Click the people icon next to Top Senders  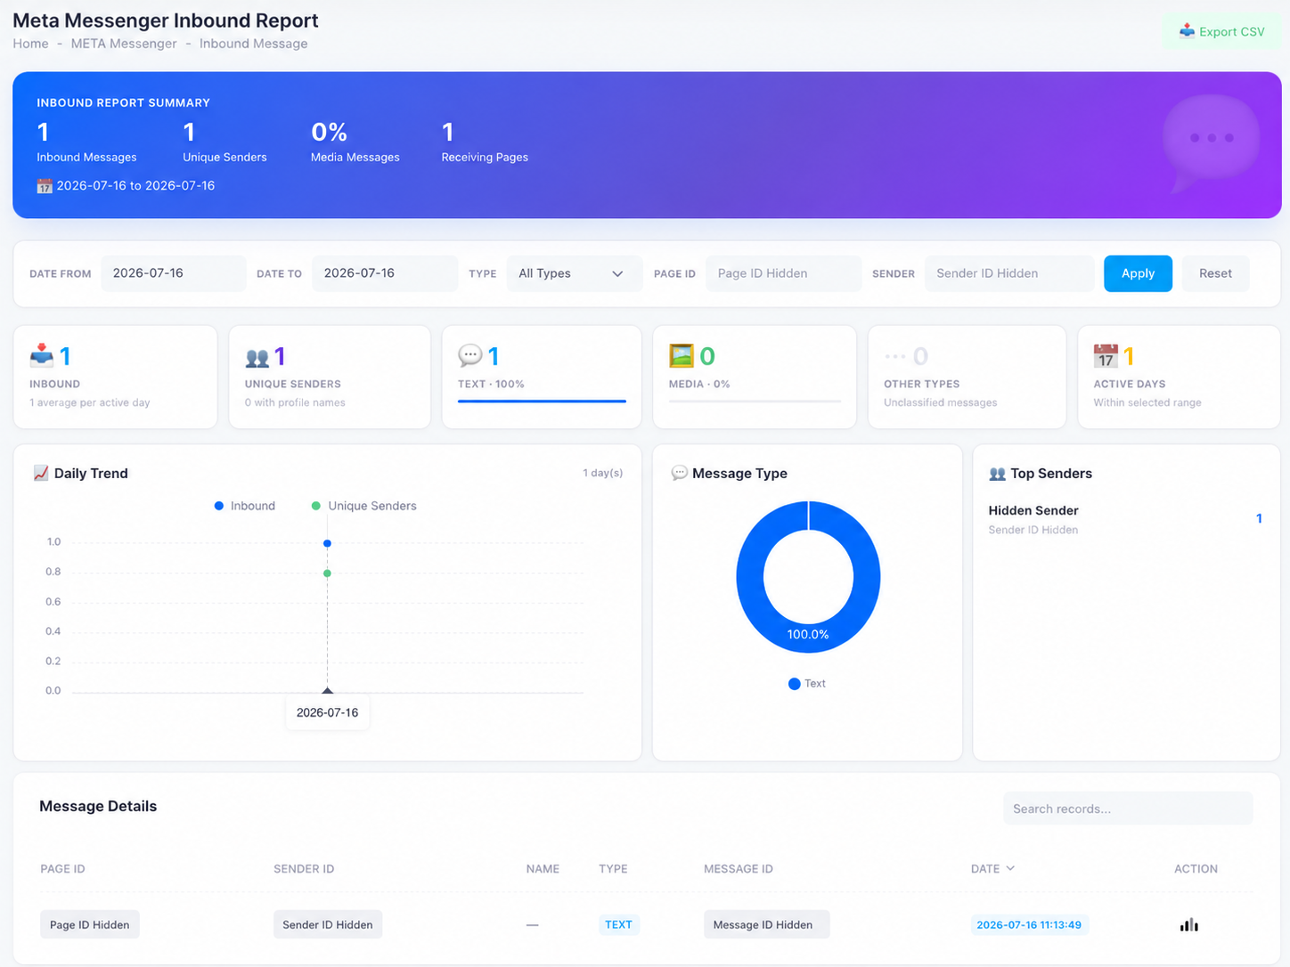pyautogui.click(x=997, y=474)
